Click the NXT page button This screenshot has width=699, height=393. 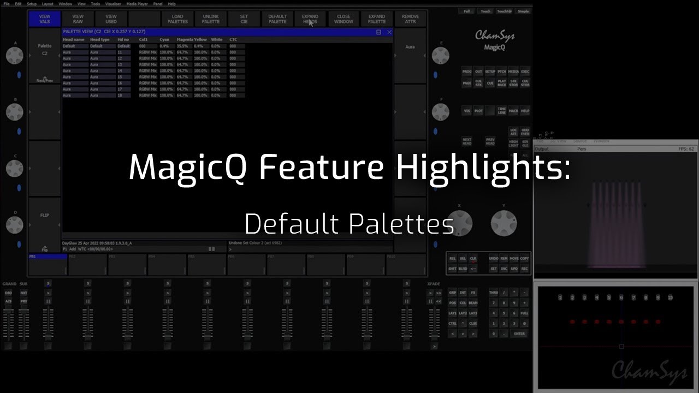click(x=23, y=293)
